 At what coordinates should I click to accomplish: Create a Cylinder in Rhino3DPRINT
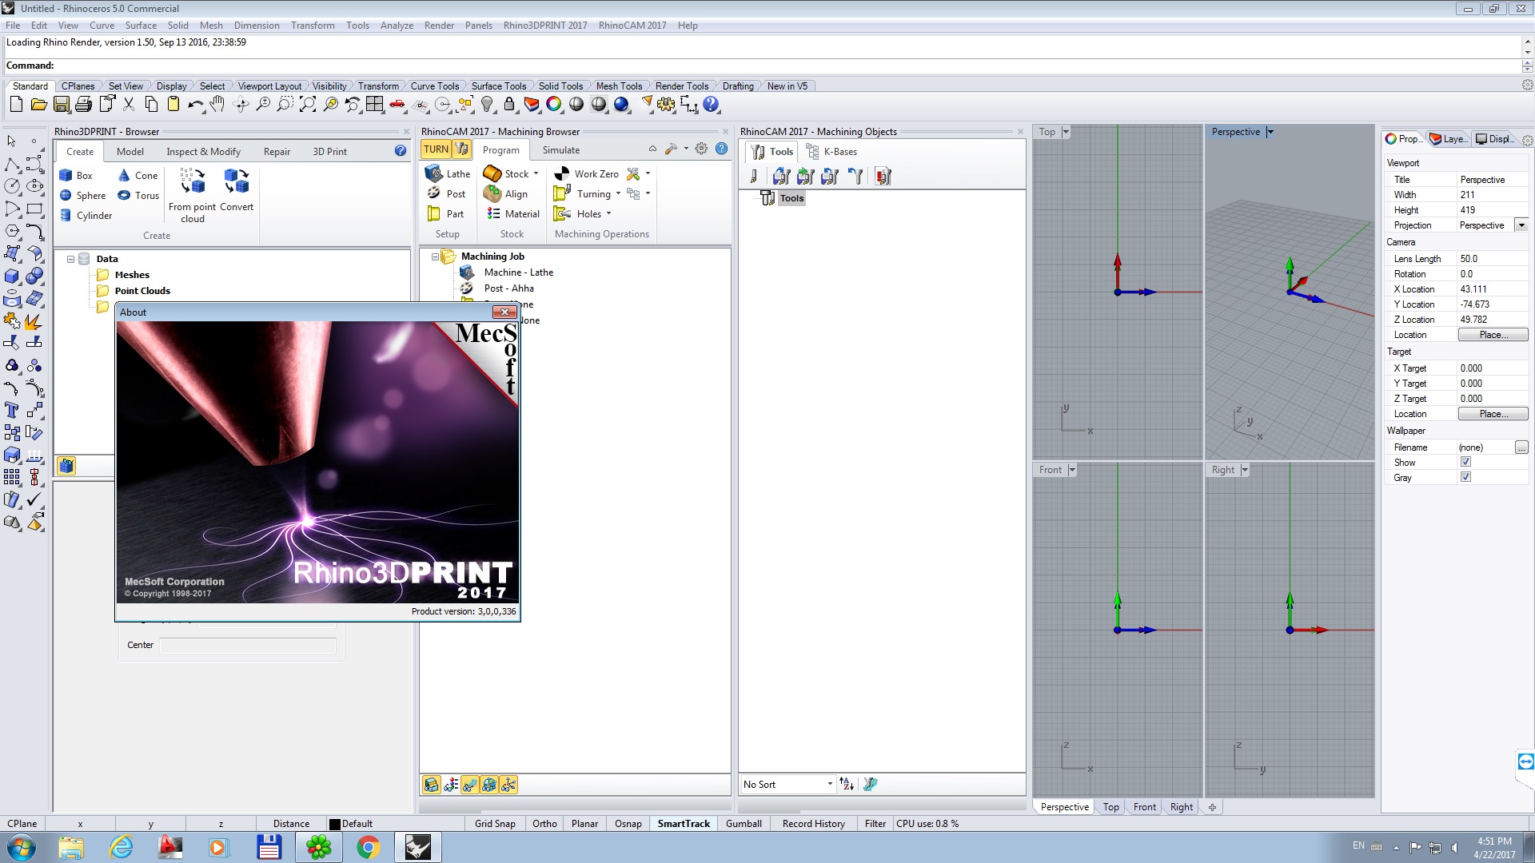(x=86, y=216)
